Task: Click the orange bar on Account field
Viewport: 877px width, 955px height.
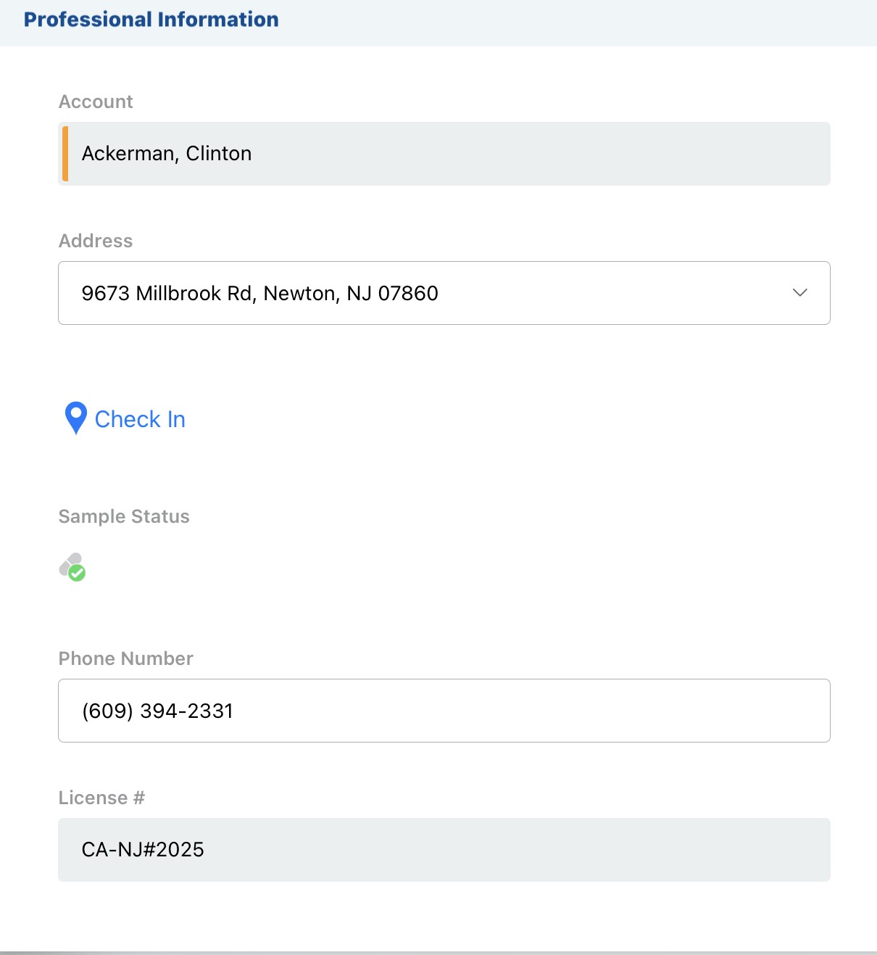Action: tap(65, 154)
